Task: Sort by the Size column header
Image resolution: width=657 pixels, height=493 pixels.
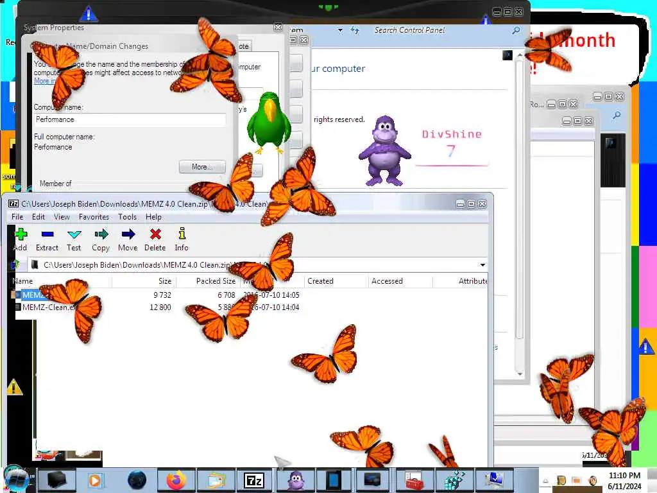Action: (x=144, y=281)
